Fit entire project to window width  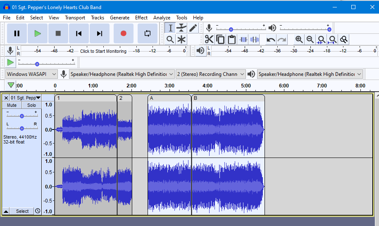333,39
